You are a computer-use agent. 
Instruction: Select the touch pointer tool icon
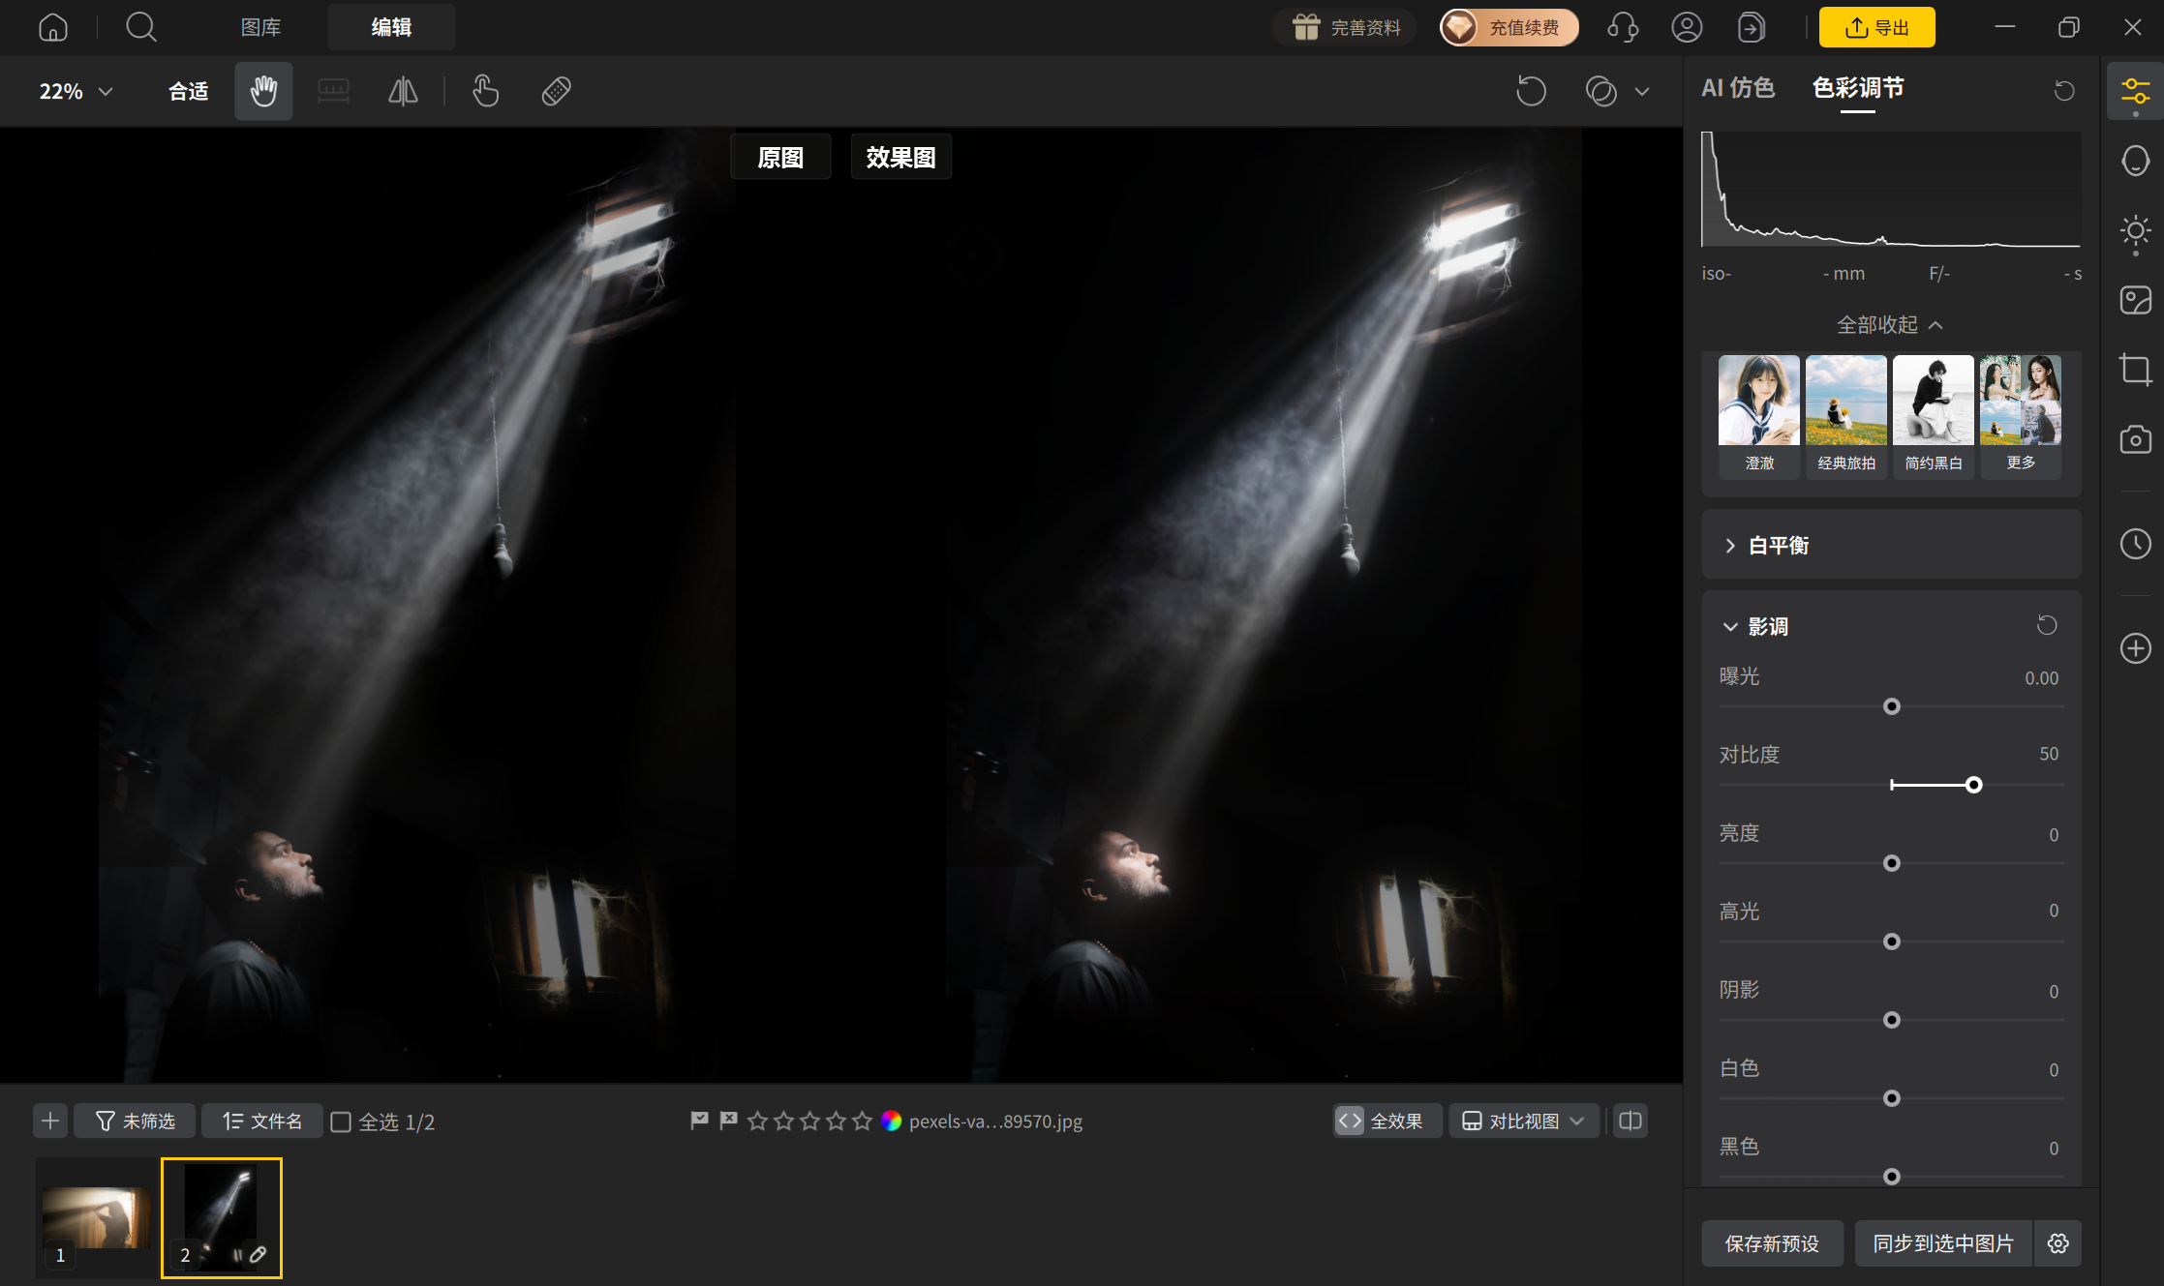pyautogui.click(x=485, y=91)
